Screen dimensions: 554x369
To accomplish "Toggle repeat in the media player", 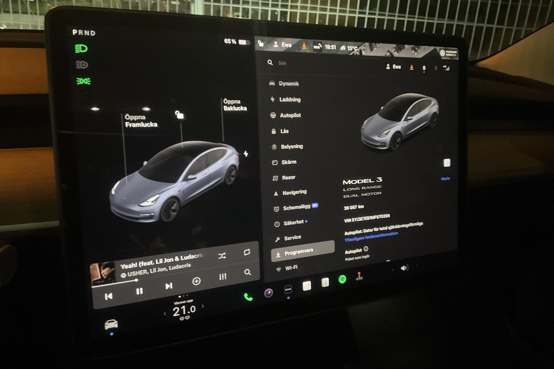I will coord(247,252).
